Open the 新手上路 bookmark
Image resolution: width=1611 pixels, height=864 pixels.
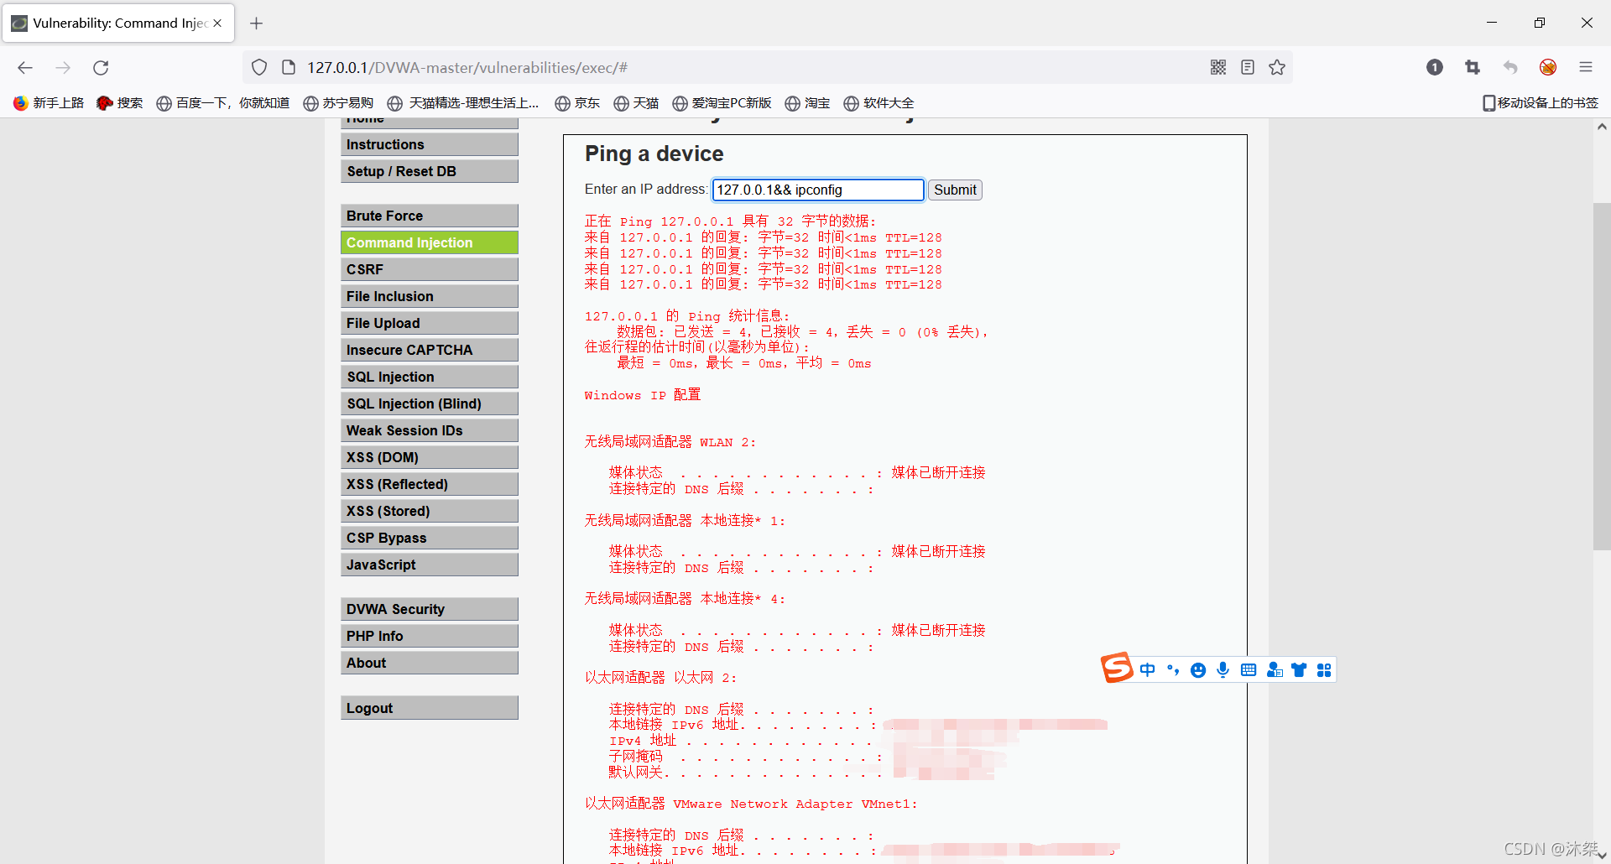pos(49,102)
